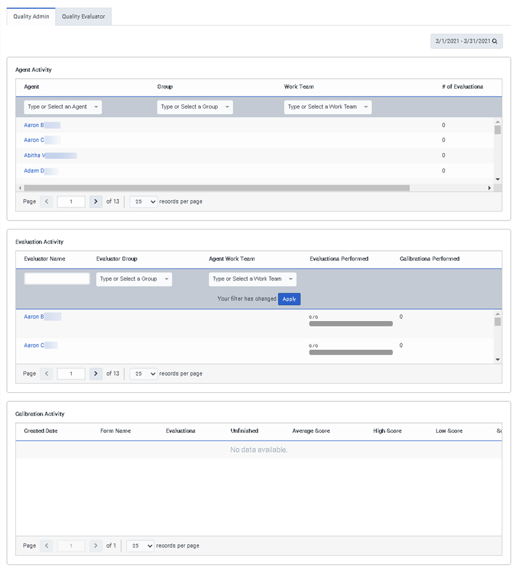
Task: Change records per page in Calibration Activity
Action: (x=140, y=545)
